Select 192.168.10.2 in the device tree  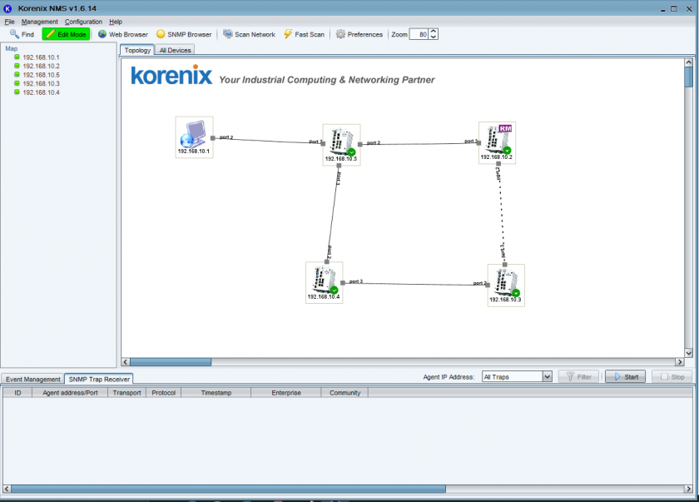(41, 66)
